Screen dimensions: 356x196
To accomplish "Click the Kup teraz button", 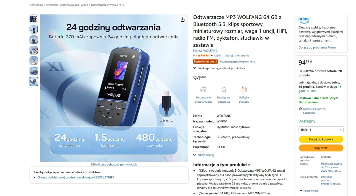I will pyautogui.click(x=321, y=148).
